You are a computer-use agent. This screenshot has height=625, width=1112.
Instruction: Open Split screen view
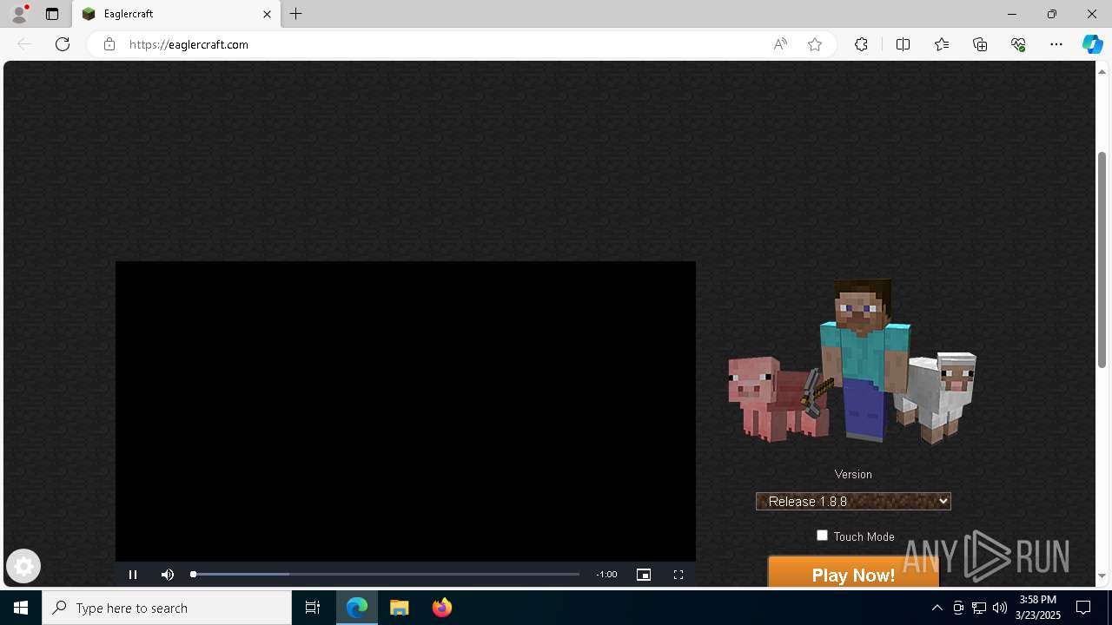tap(903, 44)
